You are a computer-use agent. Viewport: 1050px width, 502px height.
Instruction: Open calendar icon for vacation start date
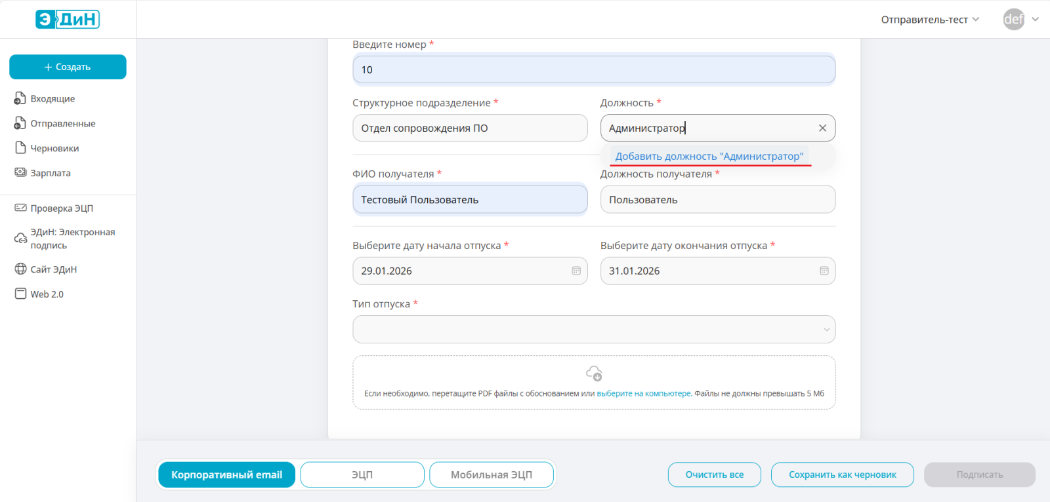click(576, 271)
